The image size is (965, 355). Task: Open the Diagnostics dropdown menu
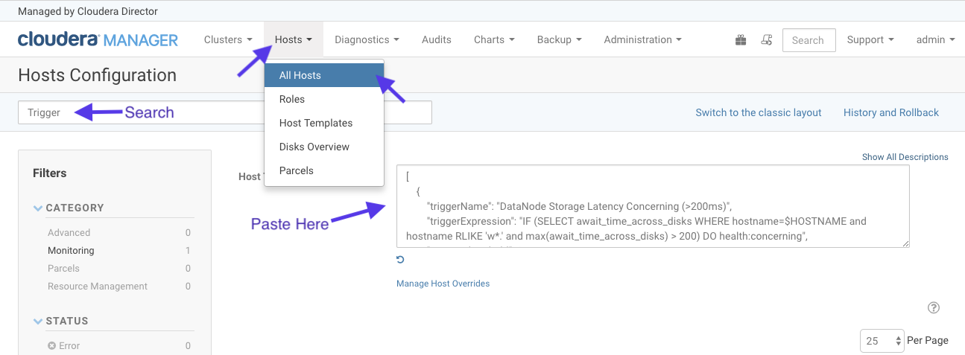pyautogui.click(x=367, y=40)
